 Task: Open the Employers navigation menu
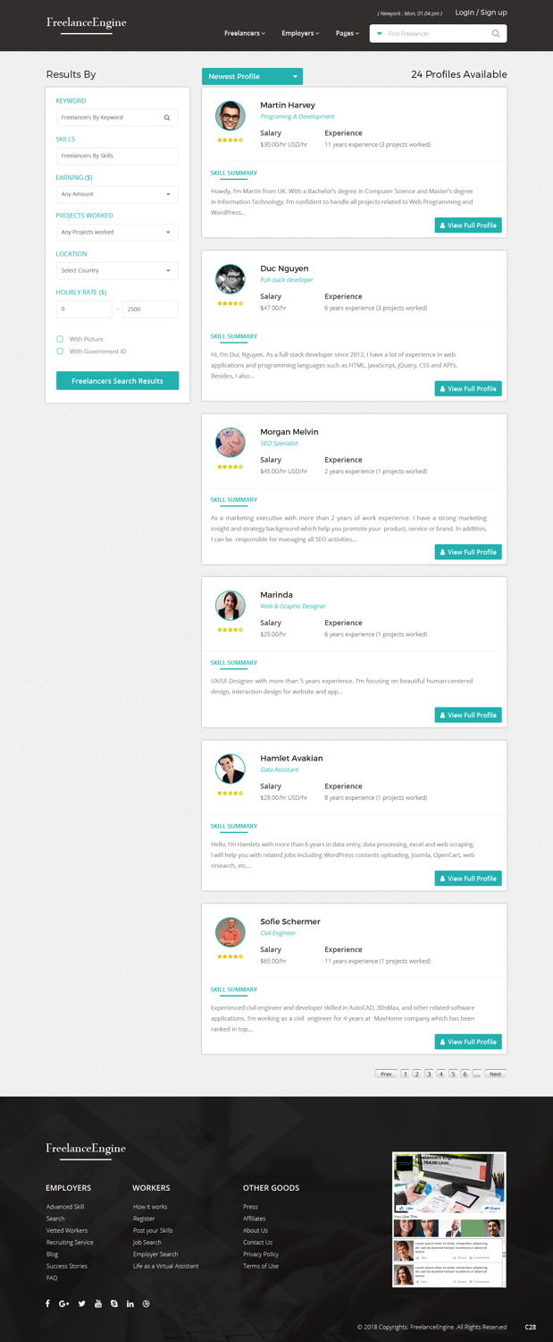tap(300, 34)
